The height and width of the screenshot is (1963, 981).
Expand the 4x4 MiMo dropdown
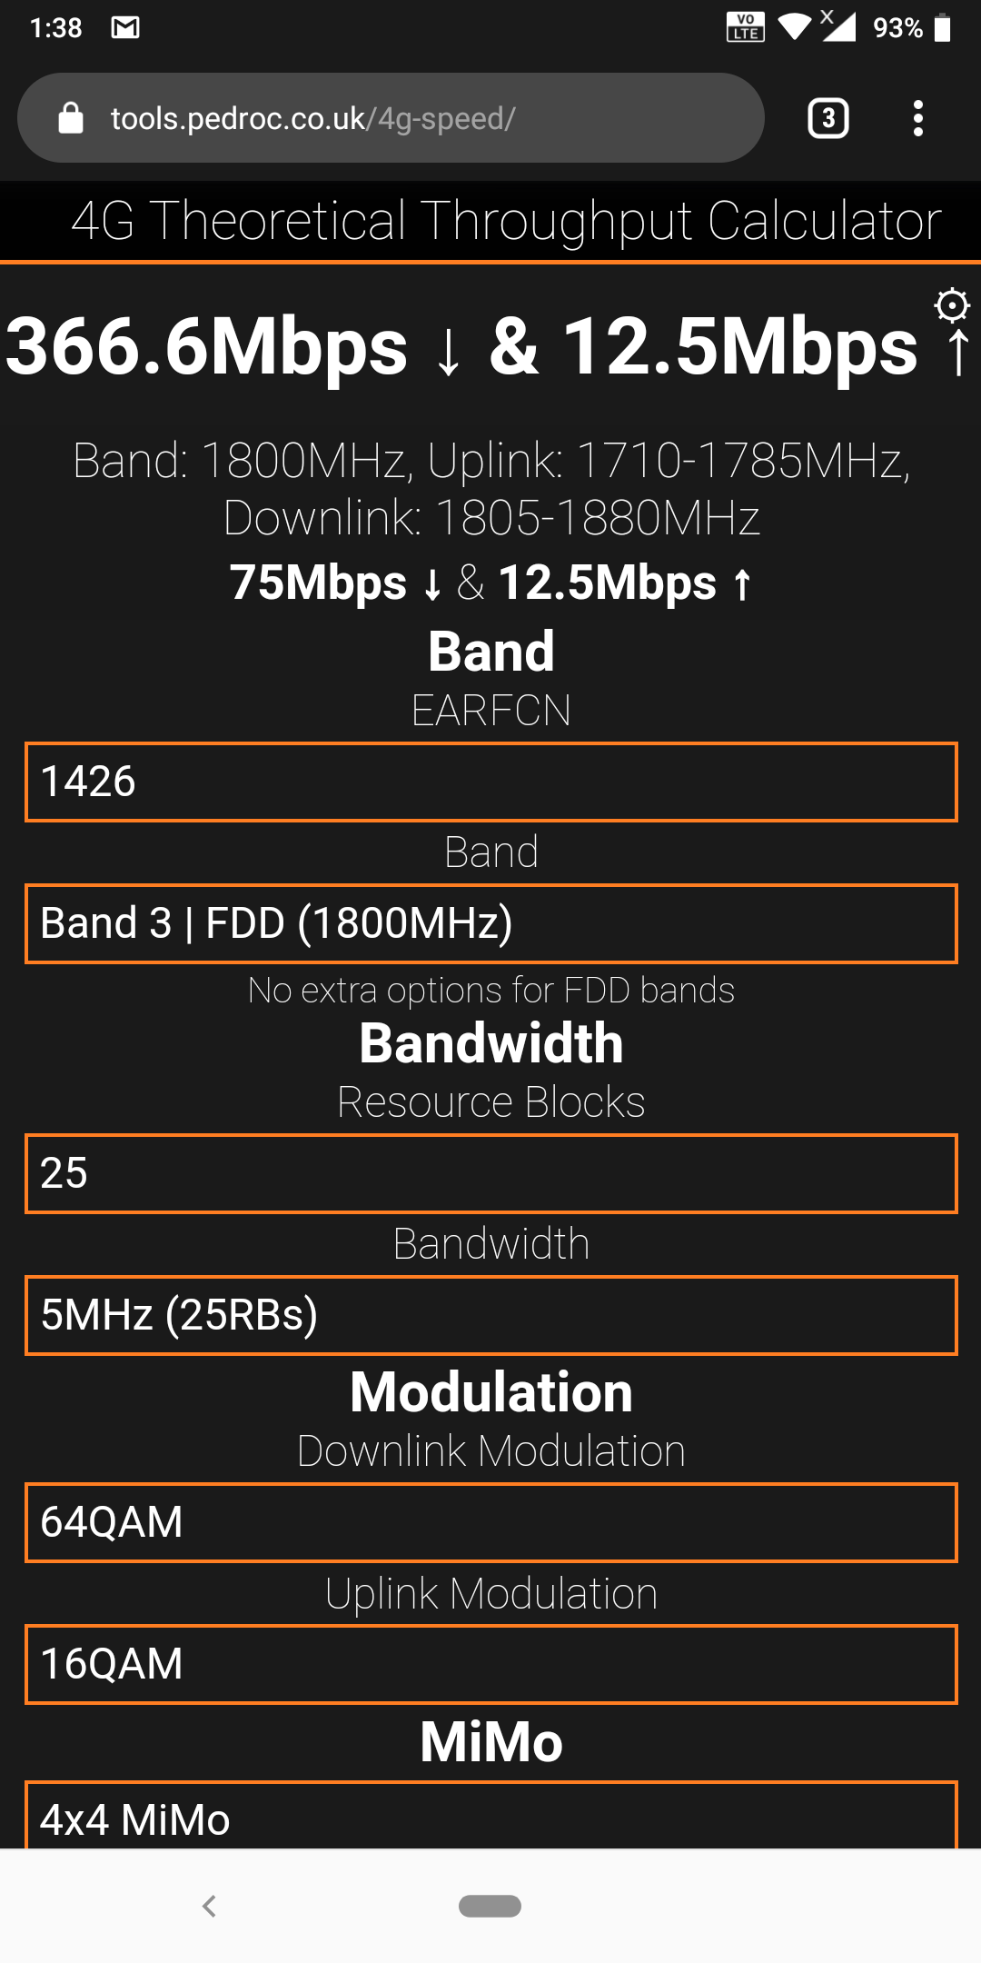490,1818
